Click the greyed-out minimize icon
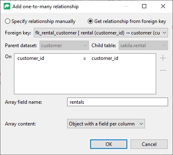 126,6
